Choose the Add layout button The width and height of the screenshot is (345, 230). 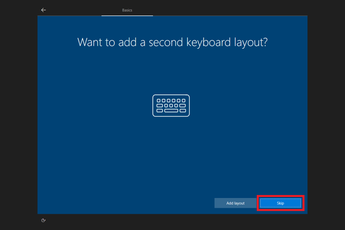236,203
